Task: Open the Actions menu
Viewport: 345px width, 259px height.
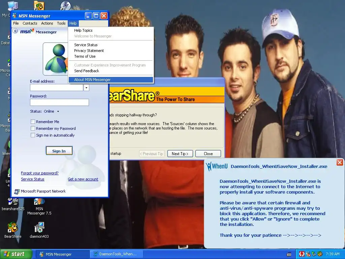Action: [47, 23]
